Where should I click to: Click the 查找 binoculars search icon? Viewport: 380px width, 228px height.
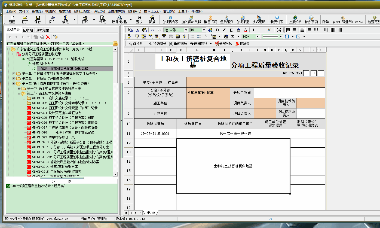139,19
